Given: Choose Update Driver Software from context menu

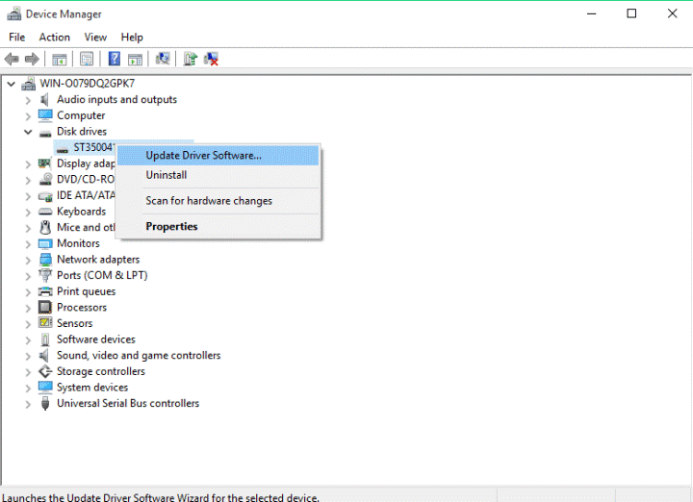Looking at the screenshot, I should coord(218,156).
